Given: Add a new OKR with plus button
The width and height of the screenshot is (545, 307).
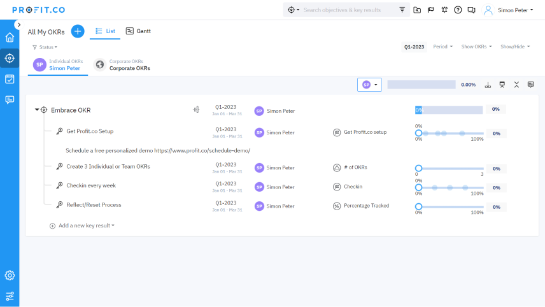Looking at the screenshot, I should tap(78, 31).
